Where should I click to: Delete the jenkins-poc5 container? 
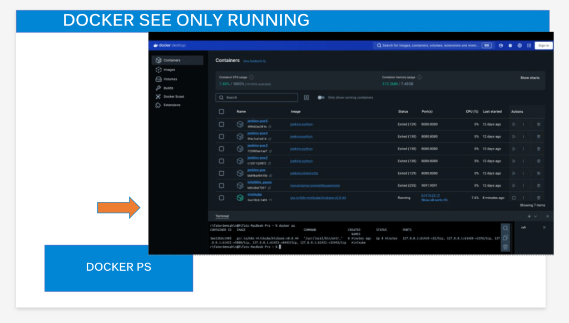tap(538, 125)
